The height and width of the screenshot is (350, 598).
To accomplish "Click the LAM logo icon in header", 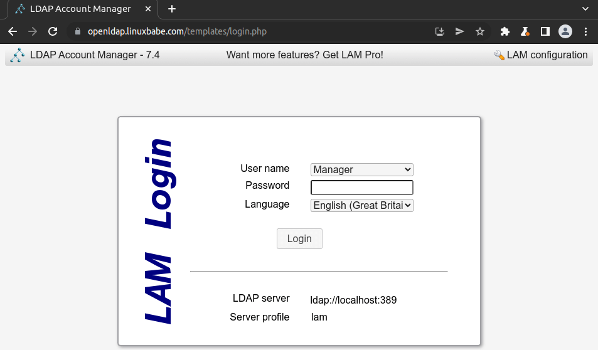I will tap(18, 55).
